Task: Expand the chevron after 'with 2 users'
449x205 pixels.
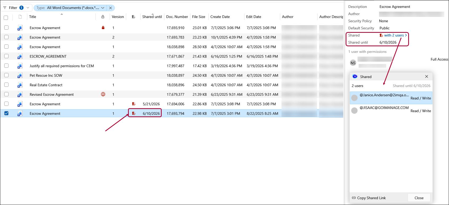Action: coord(406,35)
